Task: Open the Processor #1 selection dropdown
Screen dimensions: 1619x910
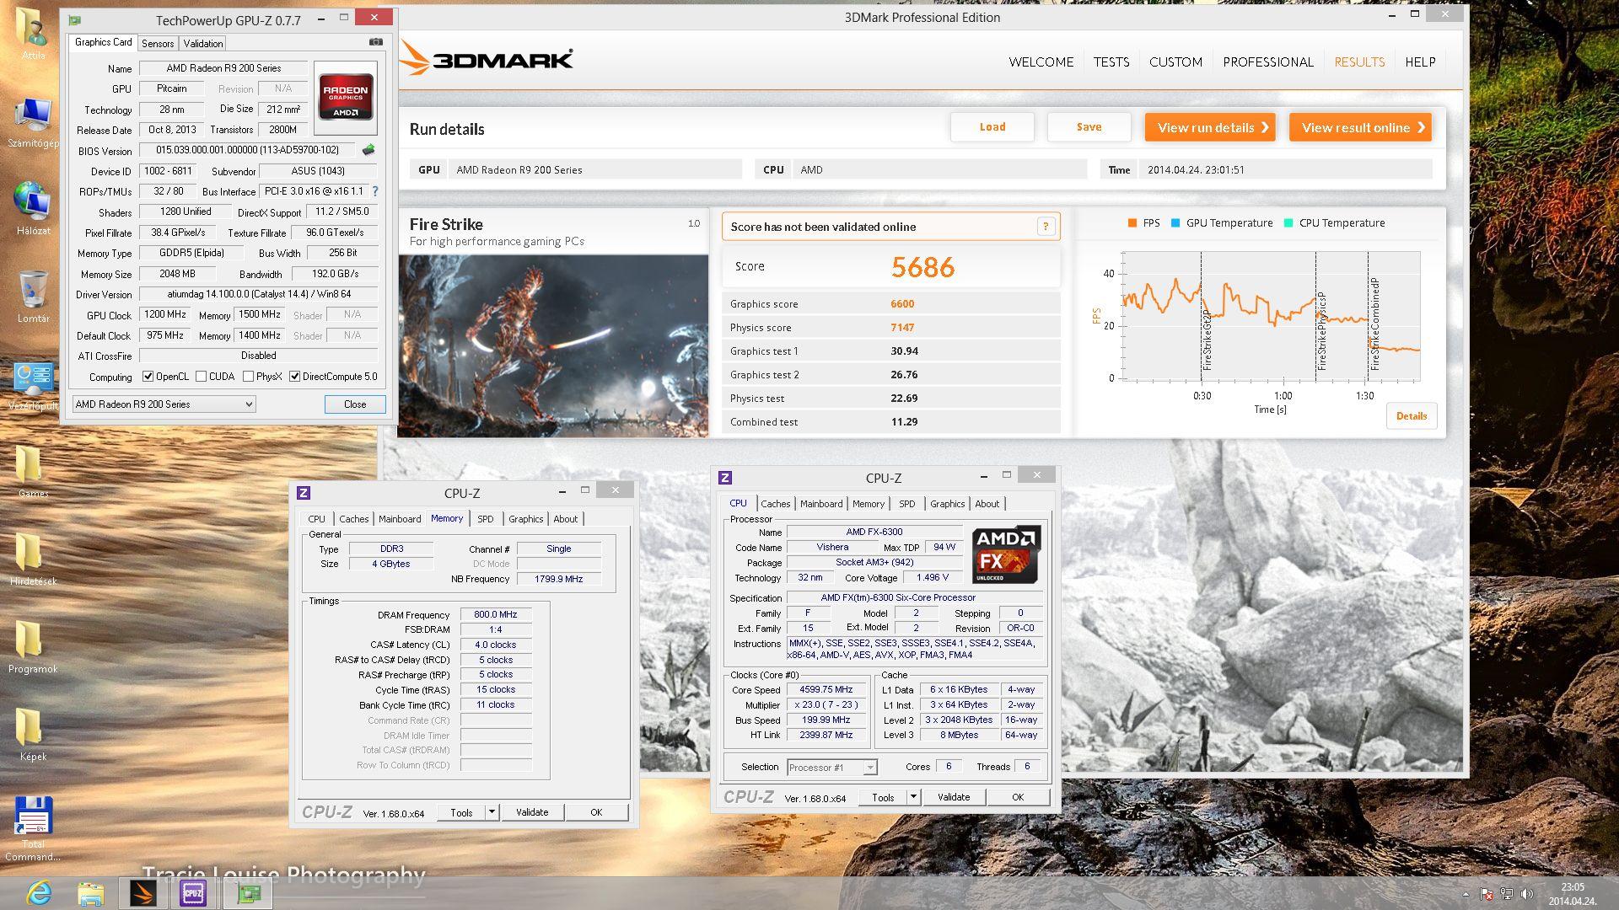Action: pyautogui.click(x=831, y=767)
